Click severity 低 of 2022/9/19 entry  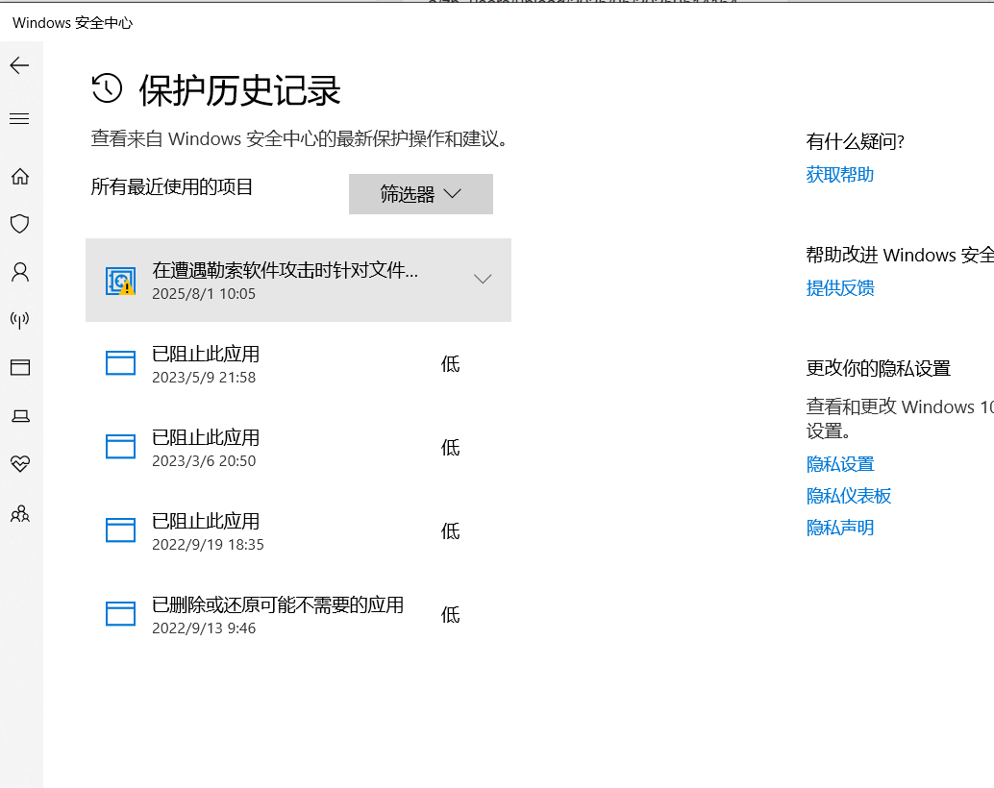pos(450,531)
